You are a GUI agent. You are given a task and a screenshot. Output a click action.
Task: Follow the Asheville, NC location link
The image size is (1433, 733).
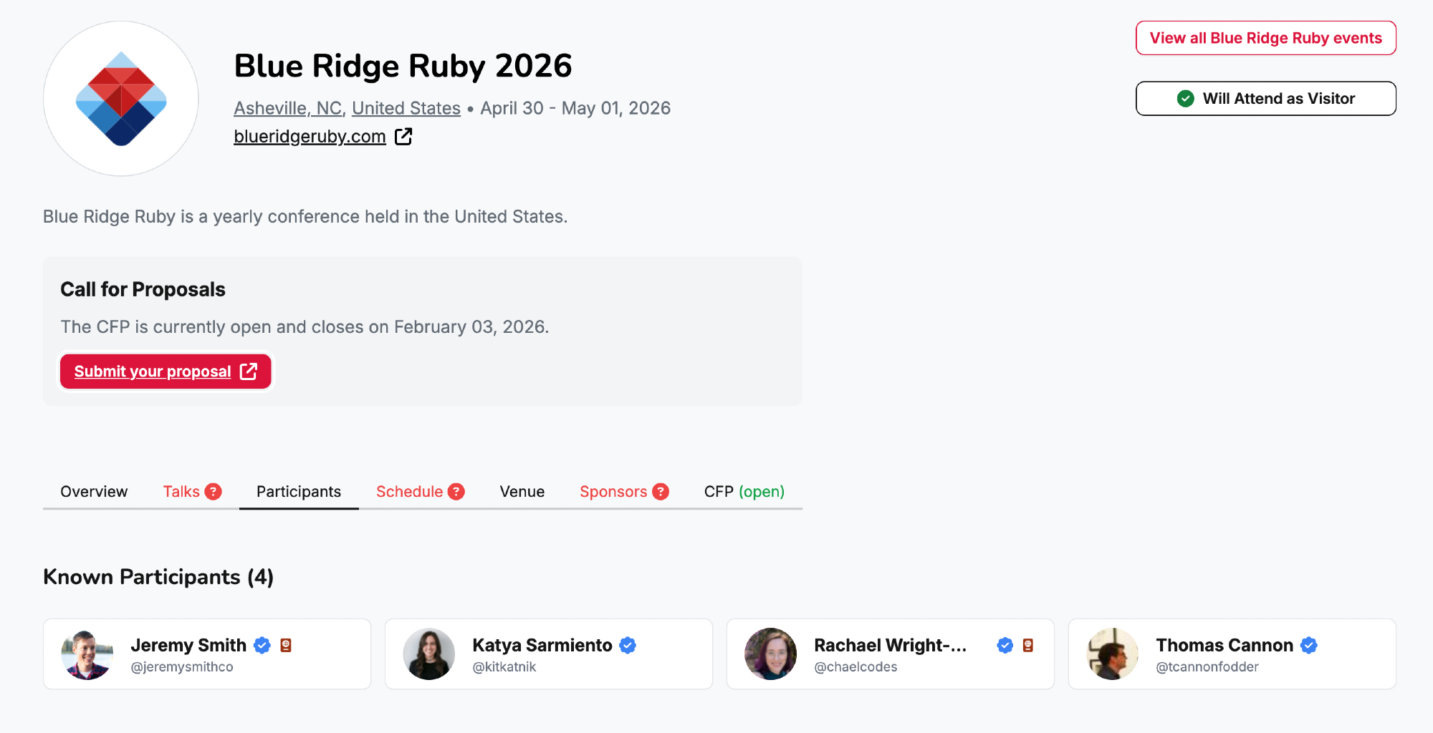pyautogui.click(x=288, y=108)
